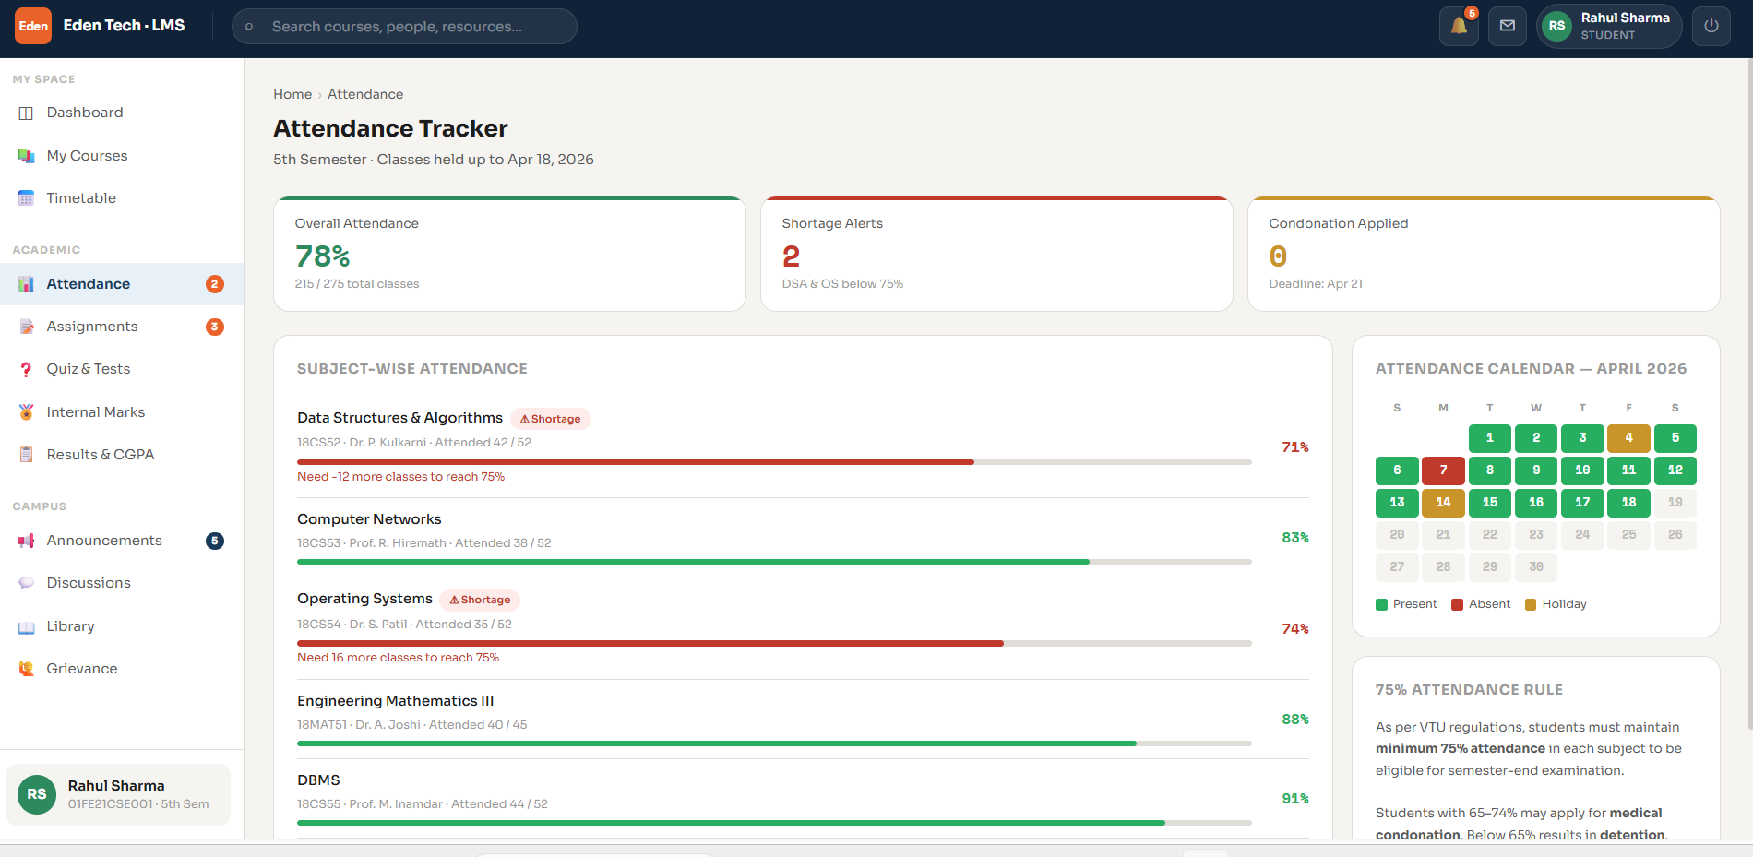This screenshot has height=857, width=1753.
Task: Focus the search courses input field
Action: [x=404, y=27]
